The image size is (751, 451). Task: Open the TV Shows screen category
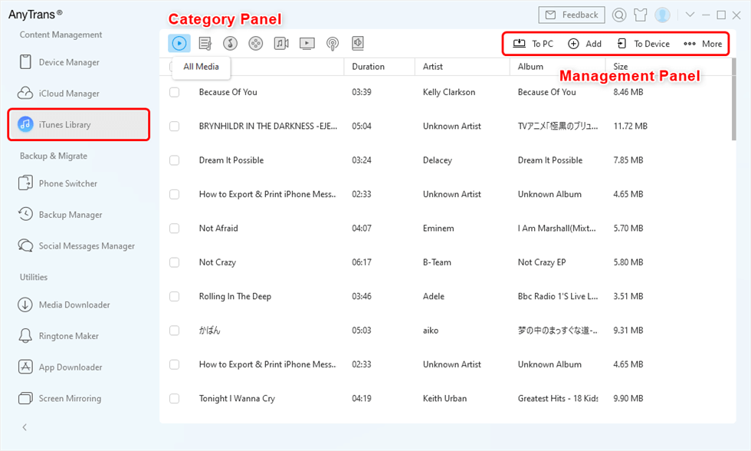307,44
